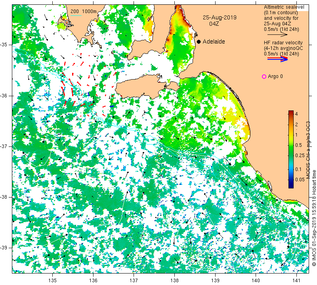Click the MODIS Chl-a colorbar title
Screen dimensions: 317x285
tap(308, 150)
